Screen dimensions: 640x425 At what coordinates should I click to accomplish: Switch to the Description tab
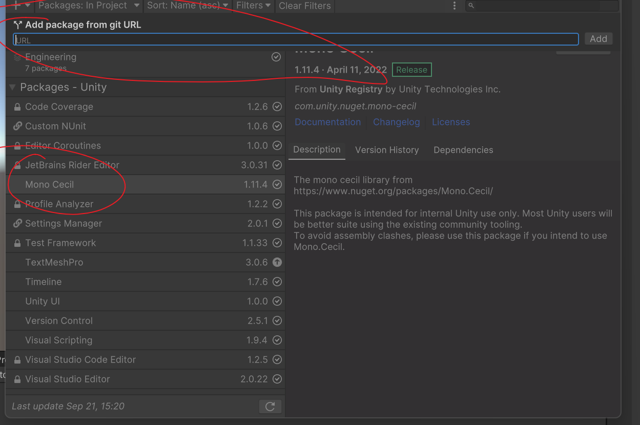click(x=317, y=150)
